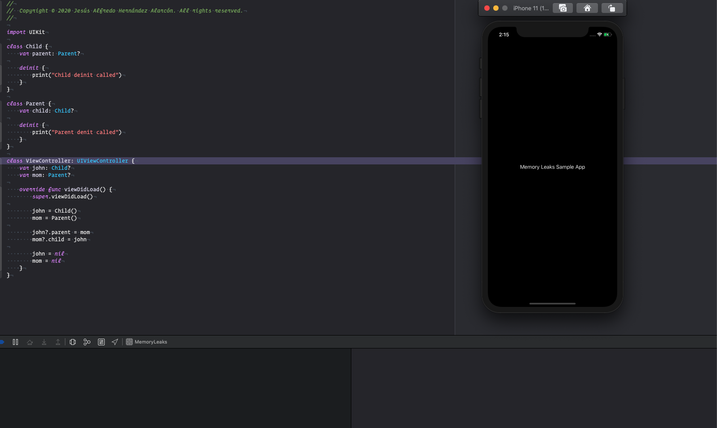Viewport: 717px width, 428px height.
Task: Click 'var john: Child?' property line
Action: click(x=45, y=168)
